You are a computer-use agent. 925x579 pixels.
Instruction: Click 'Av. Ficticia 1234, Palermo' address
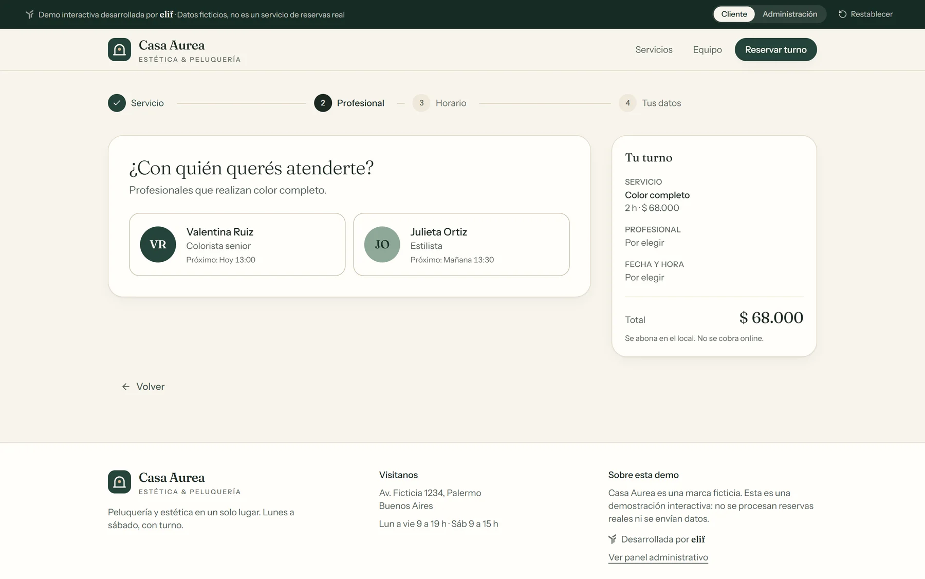[430, 493]
